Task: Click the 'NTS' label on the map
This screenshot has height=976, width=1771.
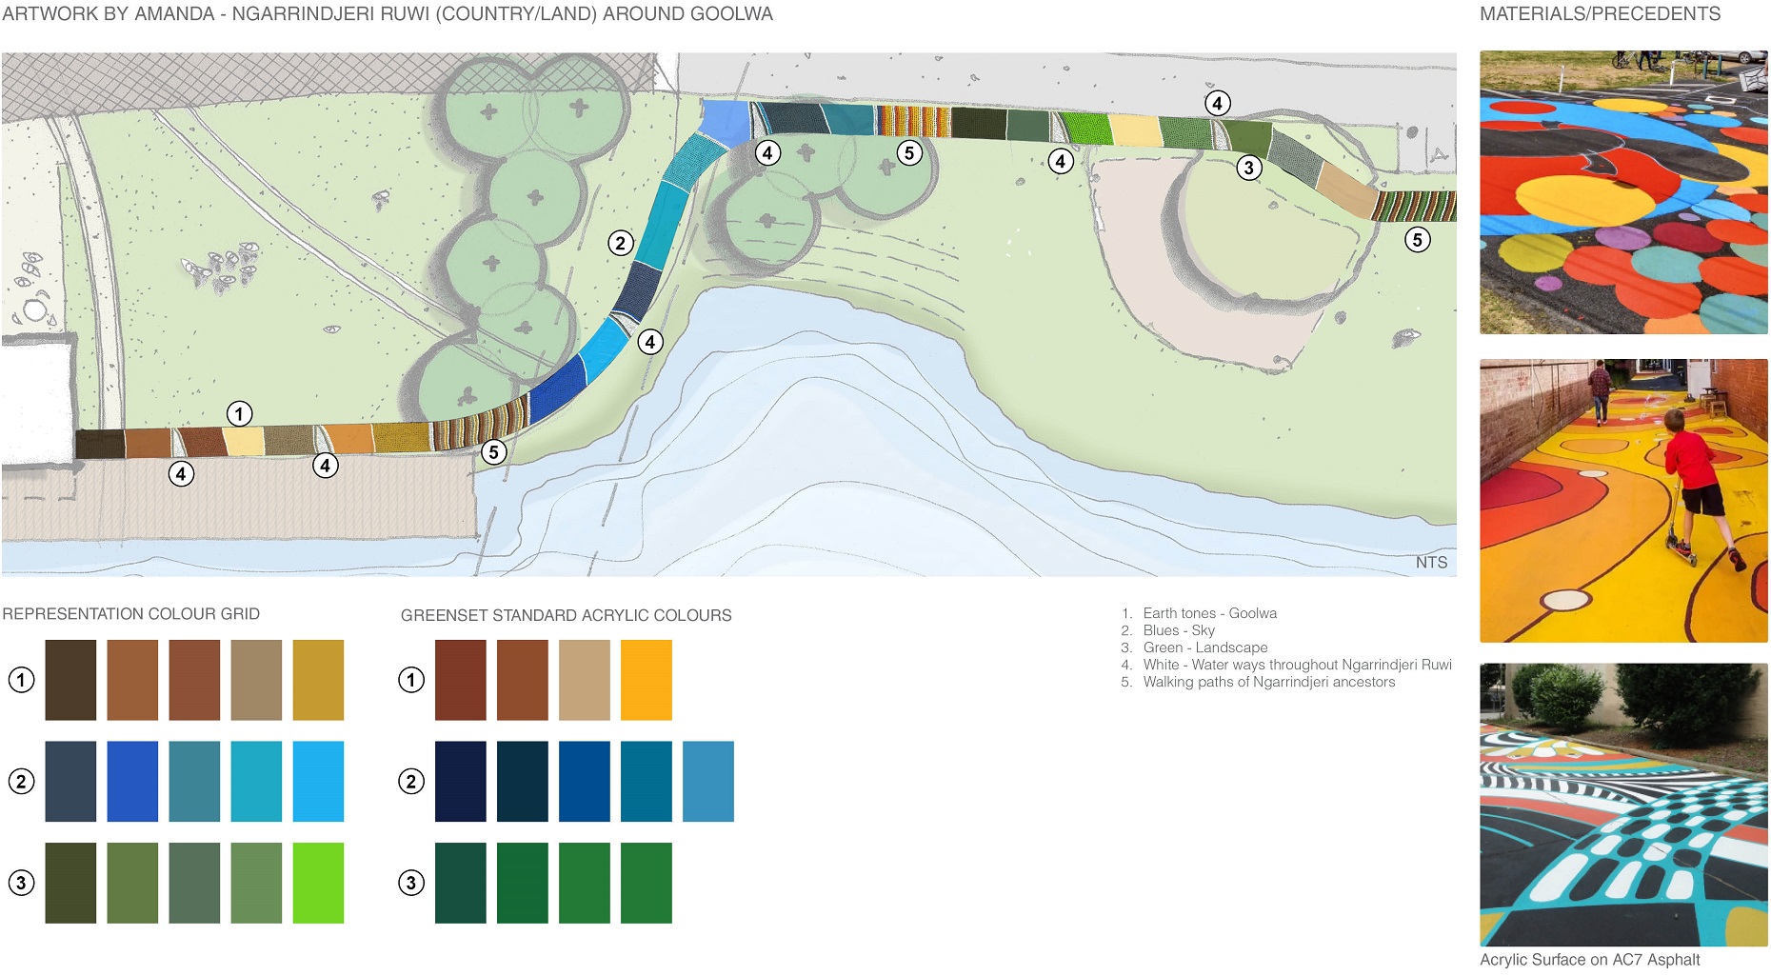Action: 1431,563
